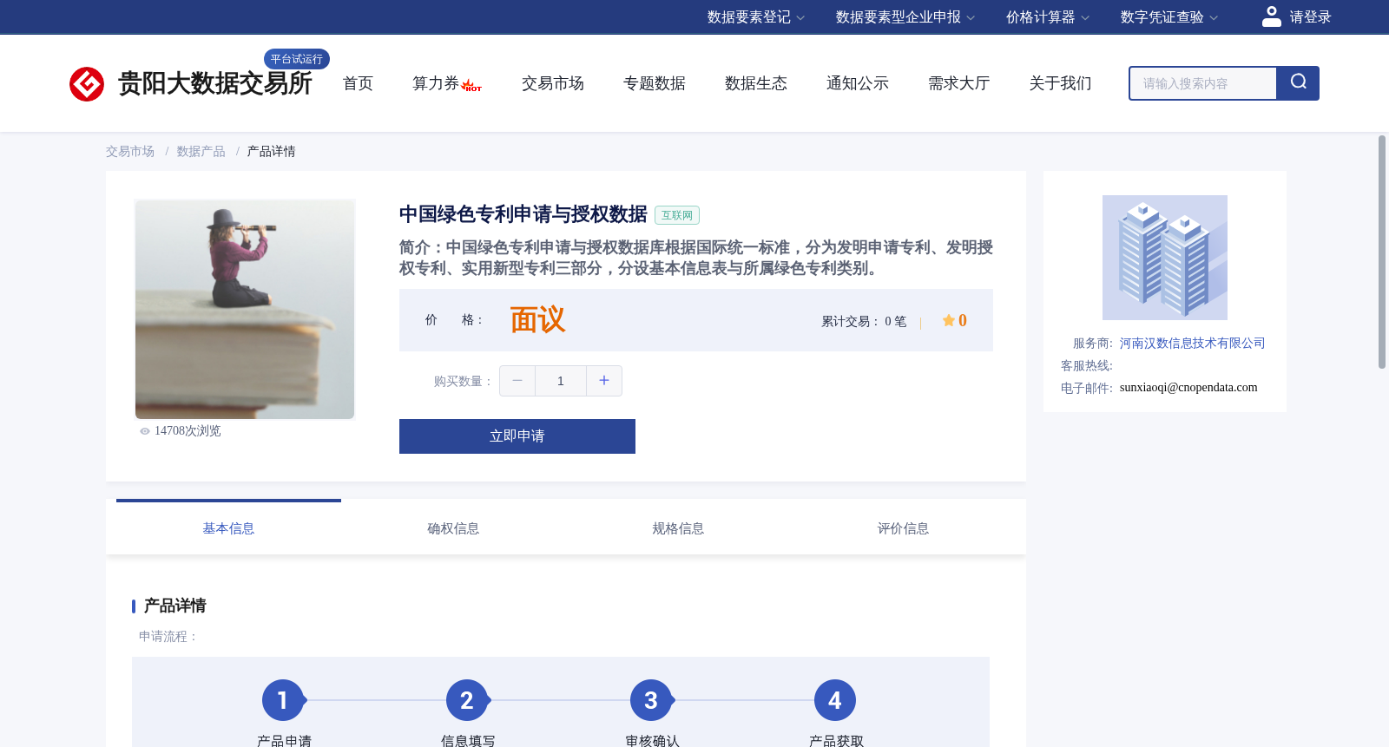Click the 互联网 tag label
This screenshot has width=1389, height=747.
tap(677, 215)
